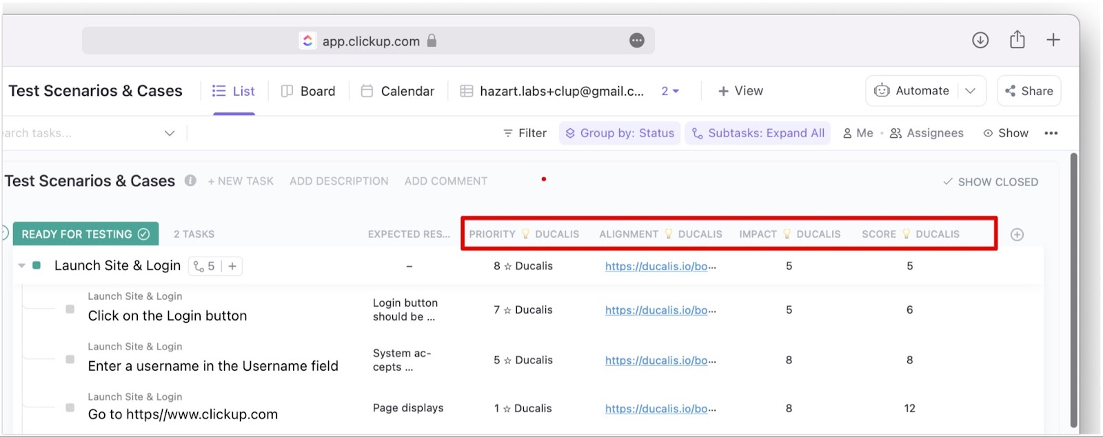Open Subtasks: Expand All setting
The image size is (1103, 437).
click(x=758, y=133)
